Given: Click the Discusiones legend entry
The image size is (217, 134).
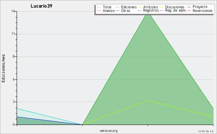Looking at the screenshot, I should coord(172,7).
